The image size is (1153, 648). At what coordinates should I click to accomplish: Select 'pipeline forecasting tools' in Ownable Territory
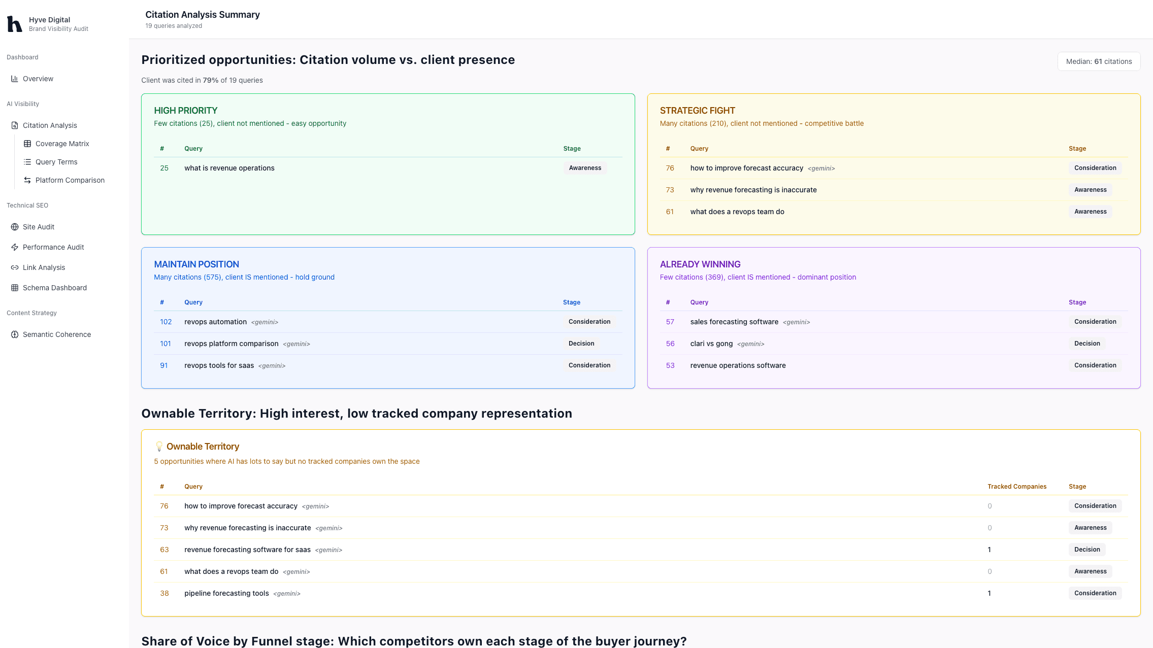226,593
